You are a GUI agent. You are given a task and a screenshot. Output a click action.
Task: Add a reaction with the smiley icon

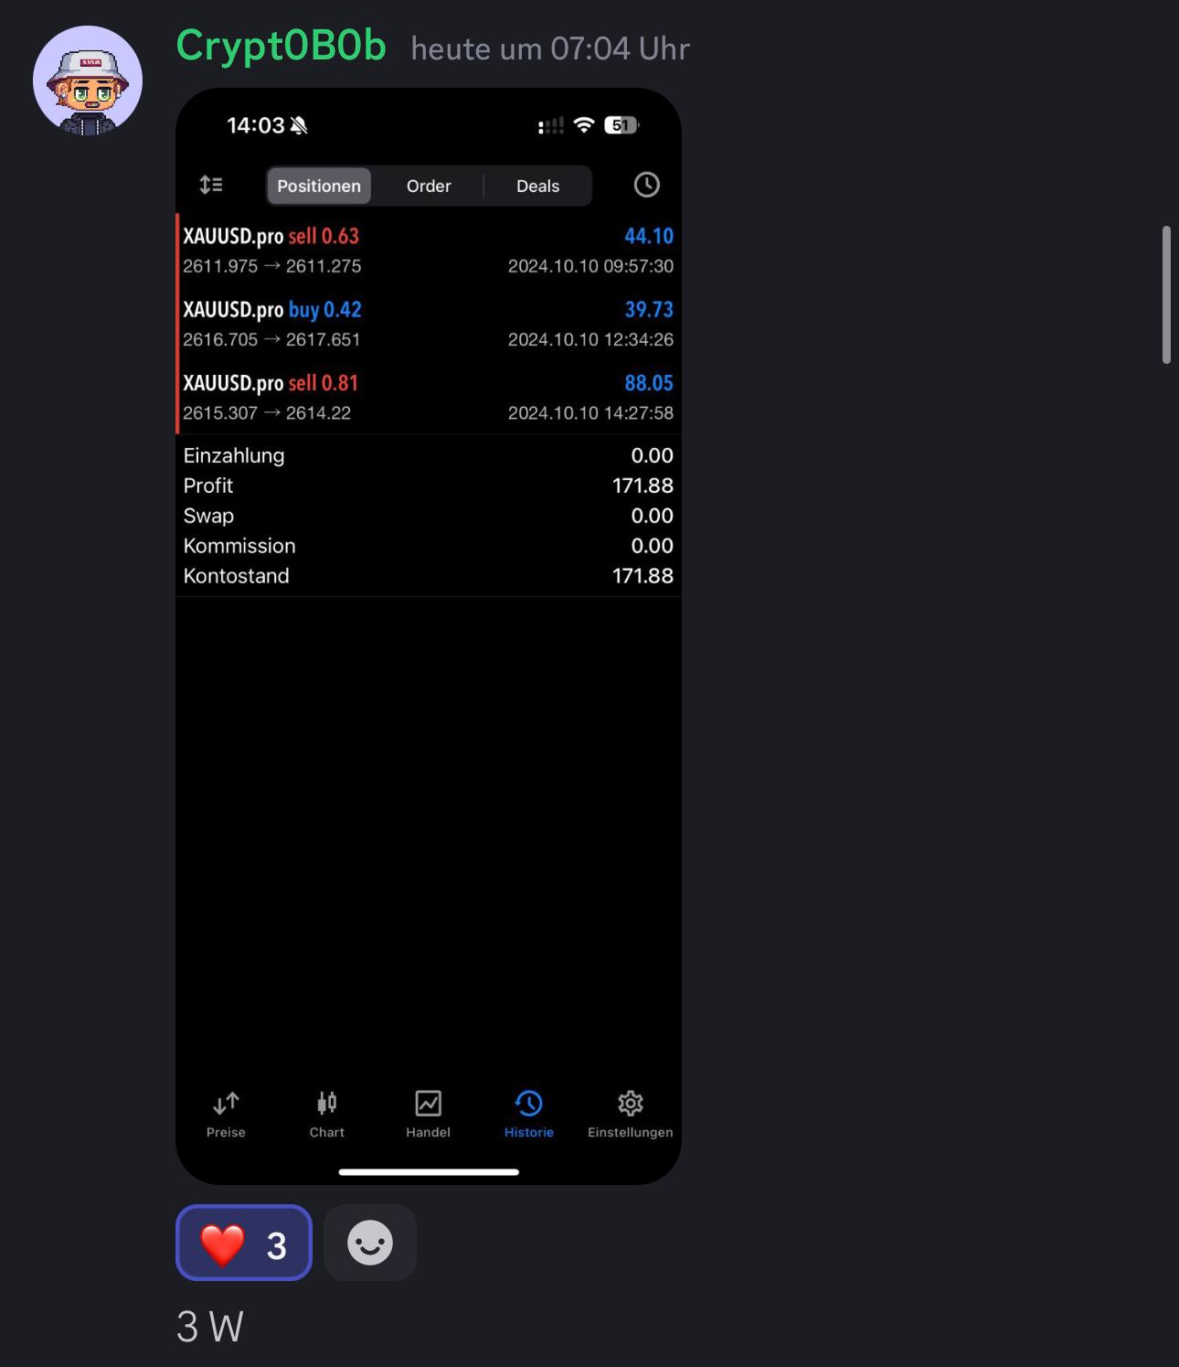(x=370, y=1243)
